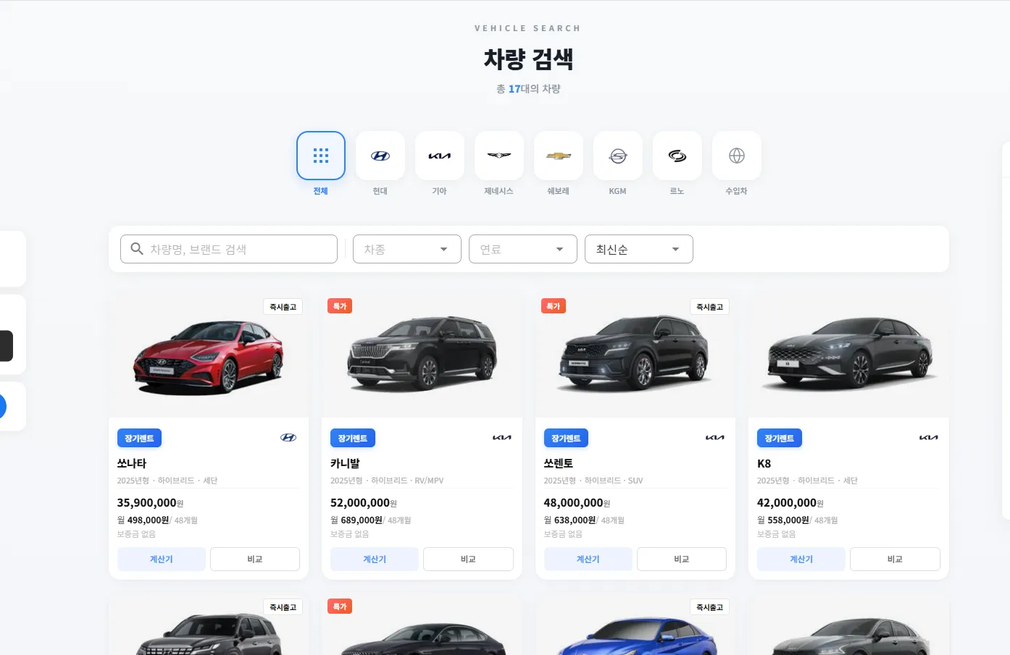Click monthly fee 월 558,000원

point(783,520)
